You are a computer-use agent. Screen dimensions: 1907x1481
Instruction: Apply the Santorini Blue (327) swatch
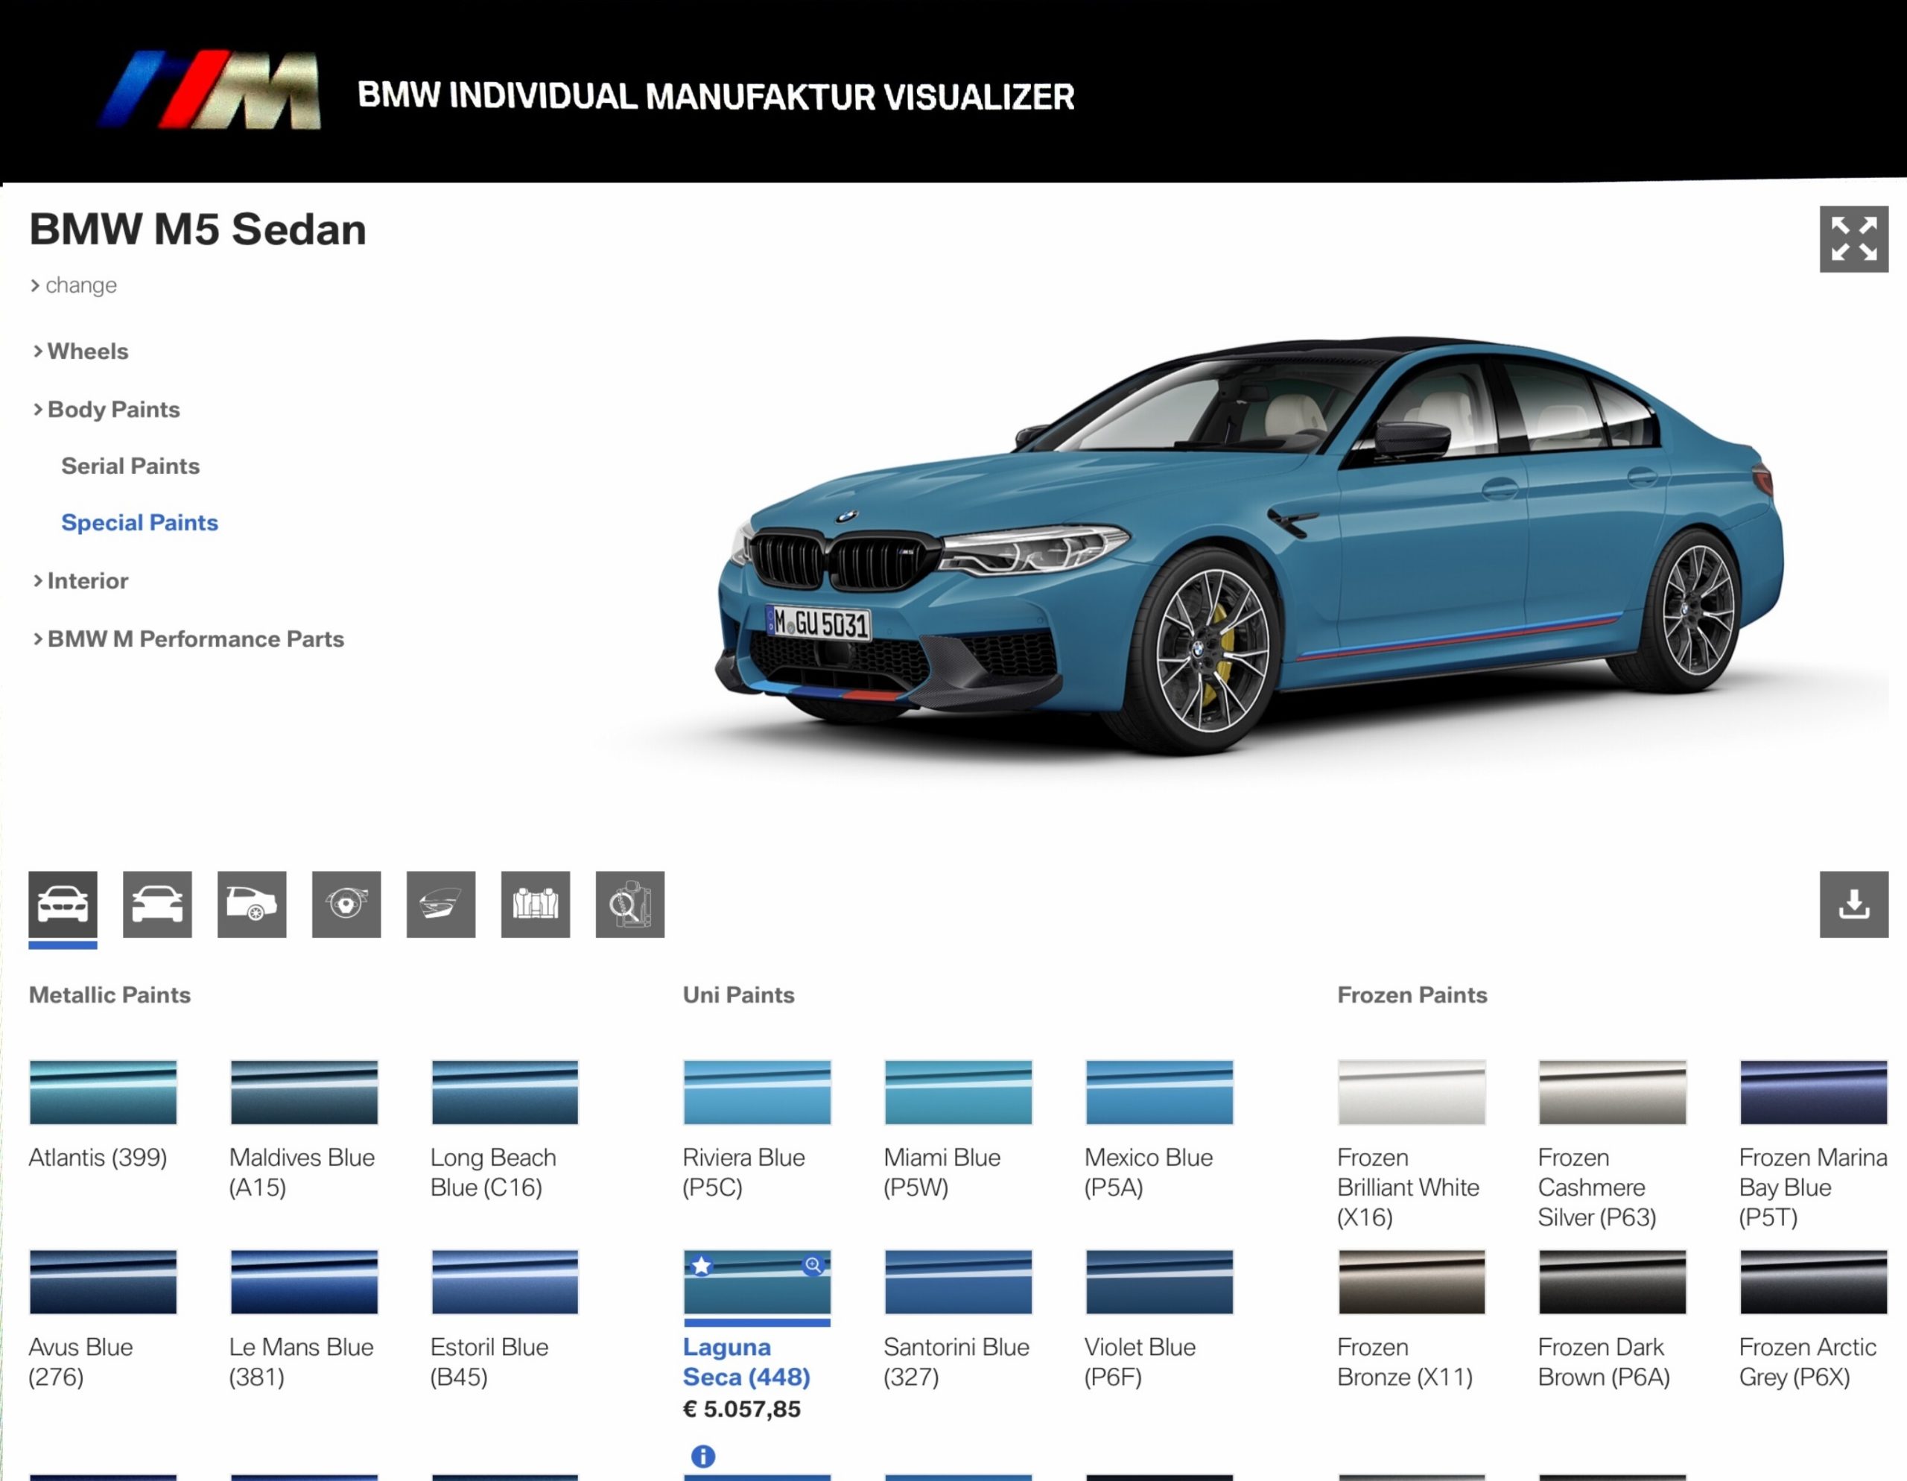tap(958, 1282)
